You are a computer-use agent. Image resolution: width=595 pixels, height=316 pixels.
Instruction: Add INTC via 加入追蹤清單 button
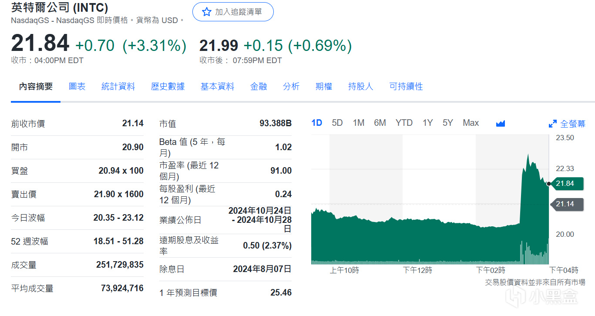tap(233, 12)
